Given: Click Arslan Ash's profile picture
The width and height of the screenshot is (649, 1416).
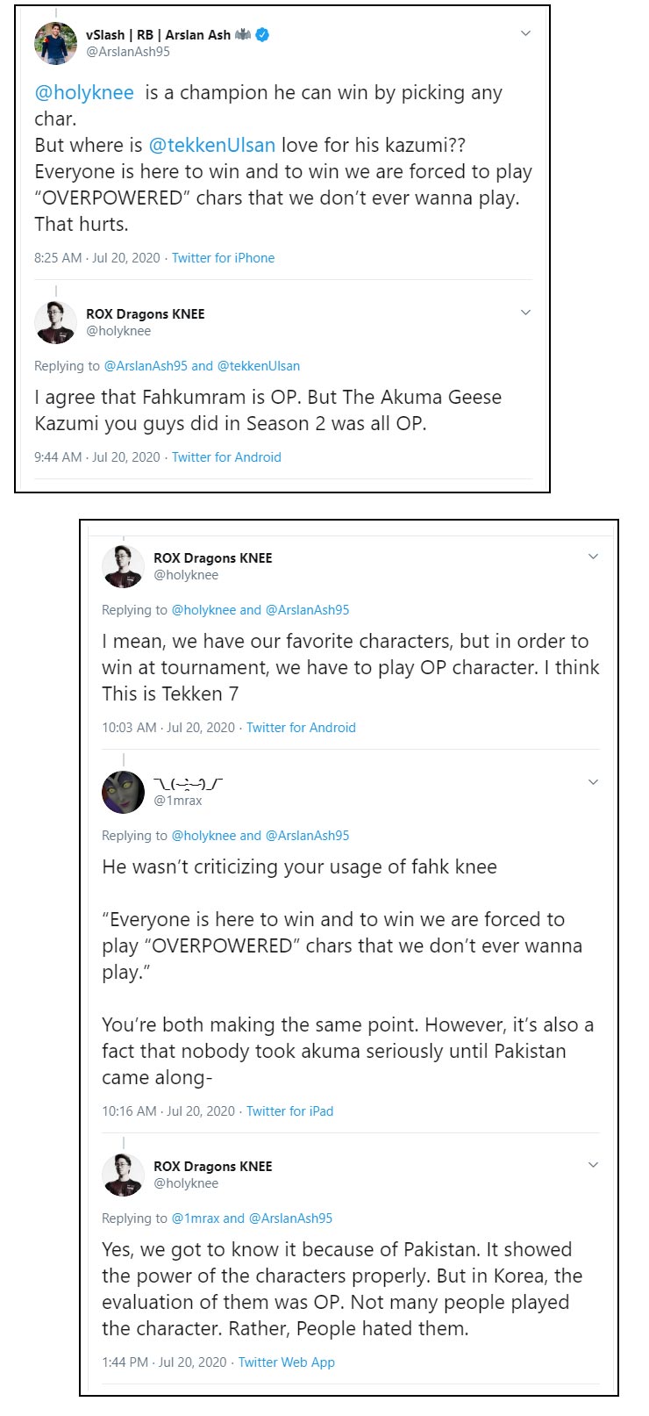Looking at the screenshot, I should click(x=54, y=43).
